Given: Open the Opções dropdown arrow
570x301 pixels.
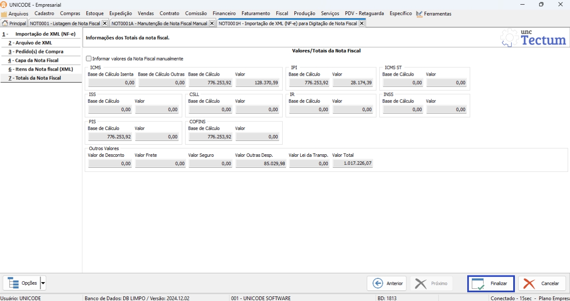Looking at the screenshot, I should click(43, 283).
